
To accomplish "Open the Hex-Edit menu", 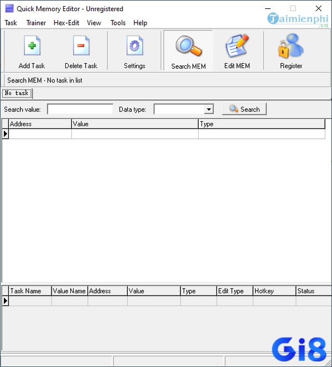I will (x=66, y=23).
